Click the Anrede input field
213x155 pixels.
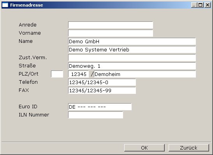click(x=111, y=25)
